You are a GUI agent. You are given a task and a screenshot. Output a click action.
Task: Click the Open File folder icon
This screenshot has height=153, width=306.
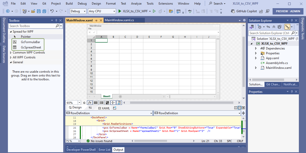point(33,11)
